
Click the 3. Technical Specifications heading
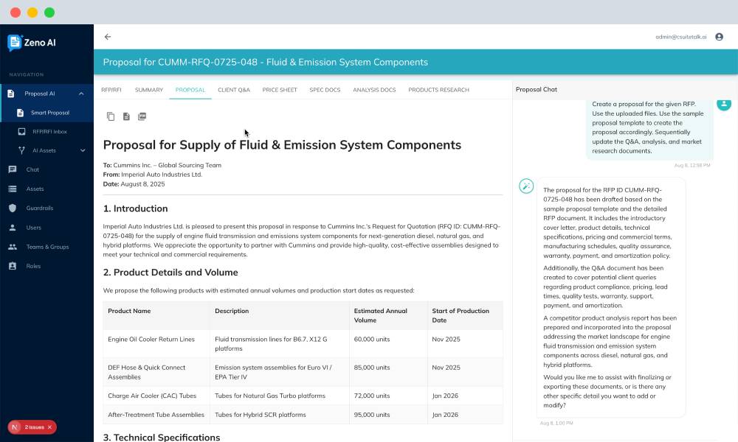point(162,438)
